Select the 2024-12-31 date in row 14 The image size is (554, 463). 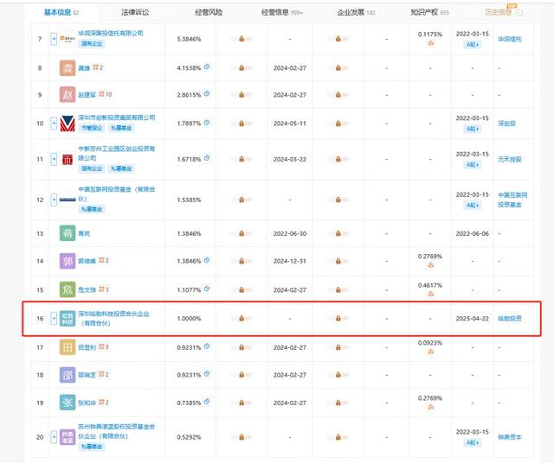pos(290,261)
